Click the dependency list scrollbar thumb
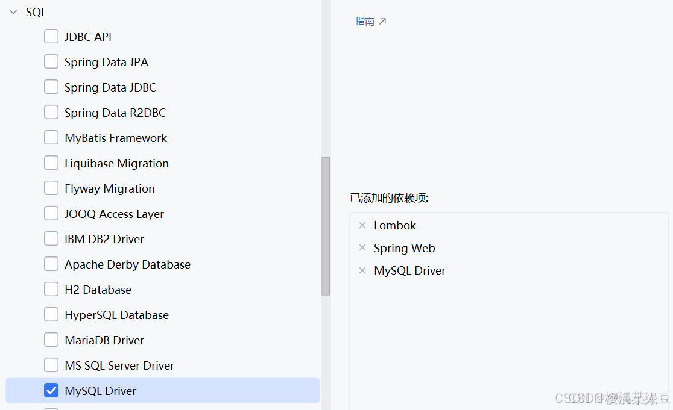This screenshot has height=410, width=673. (x=326, y=226)
